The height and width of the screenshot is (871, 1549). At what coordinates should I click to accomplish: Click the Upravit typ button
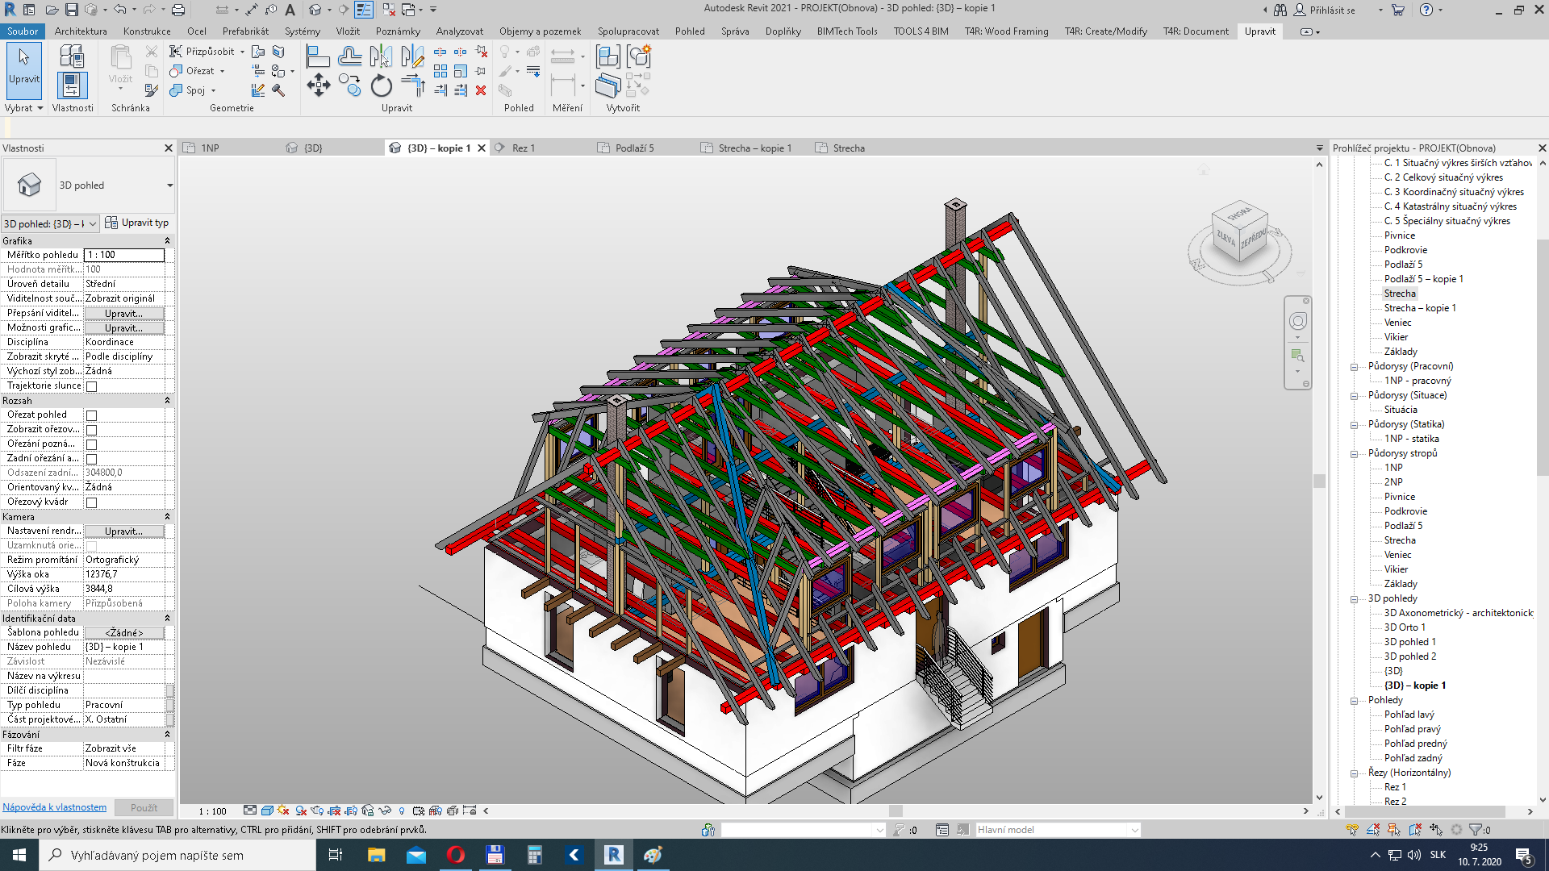coord(137,223)
